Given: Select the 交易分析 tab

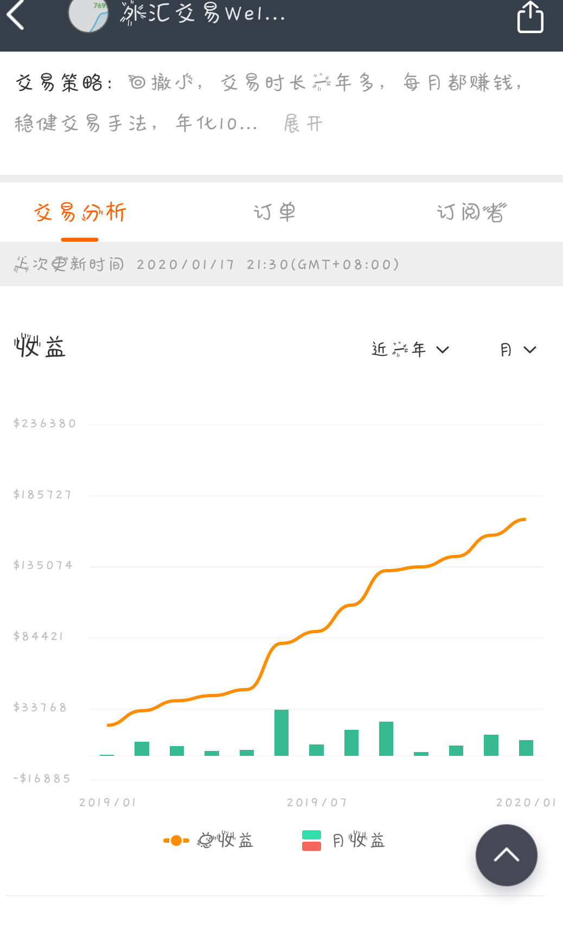Looking at the screenshot, I should coord(80,212).
